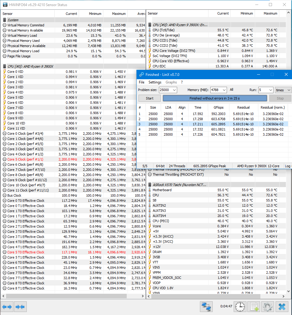Select the red Core 5 T0 Effective Clock row
This screenshot has width=292, height=315.
pyautogui.click(x=74, y=252)
